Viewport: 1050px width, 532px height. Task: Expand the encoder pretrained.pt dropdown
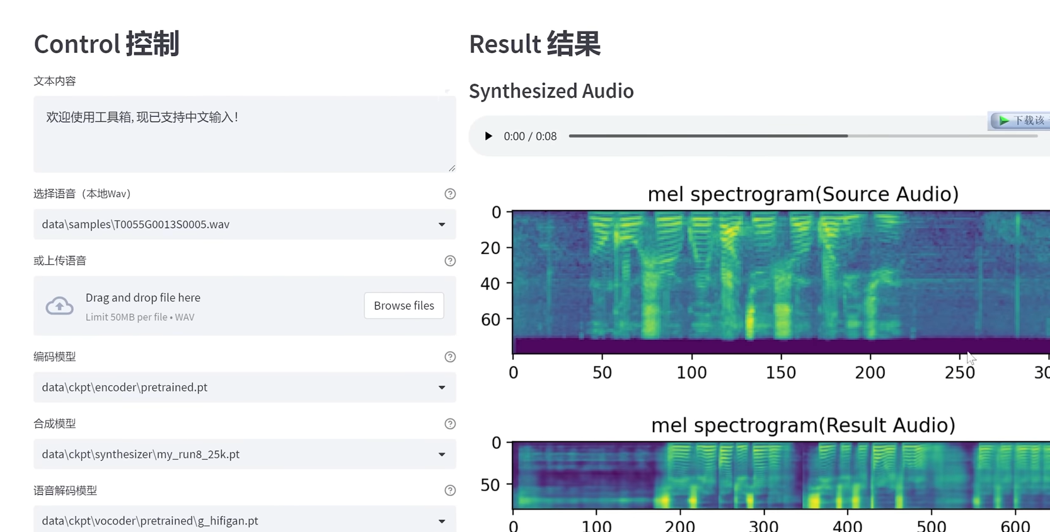click(245, 387)
